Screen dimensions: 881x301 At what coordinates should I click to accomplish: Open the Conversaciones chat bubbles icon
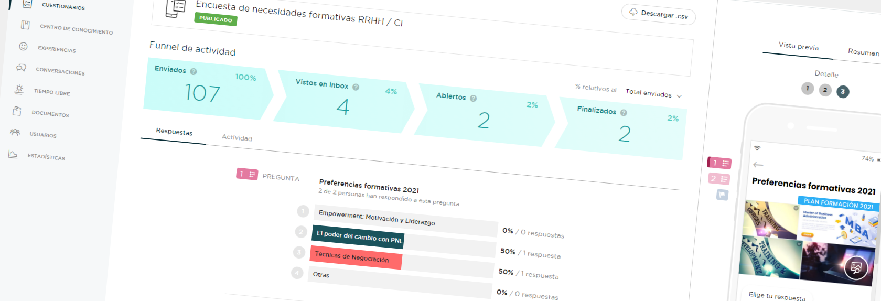[x=21, y=67]
